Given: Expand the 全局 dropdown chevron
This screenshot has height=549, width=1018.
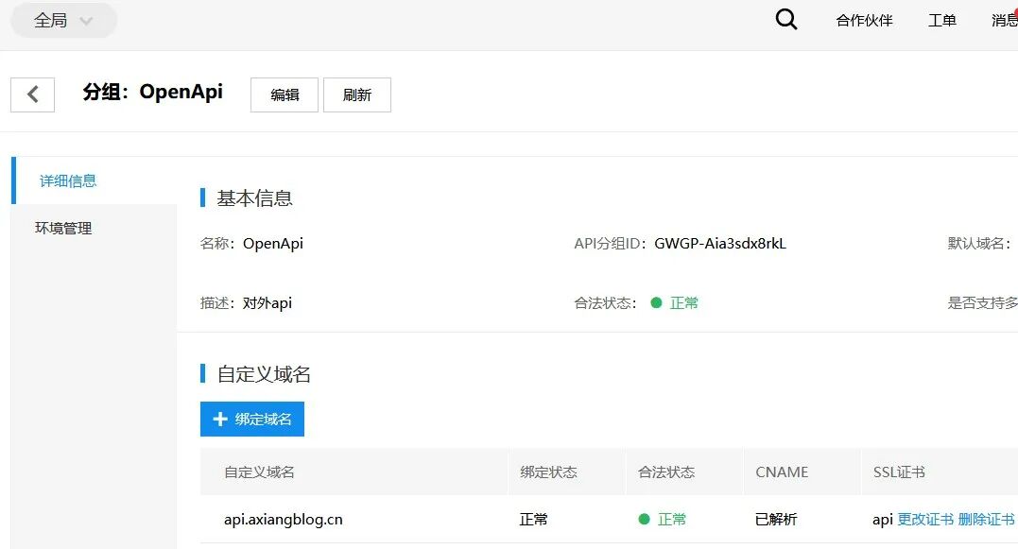Looking at the screenshot, I should click(87, 20).
